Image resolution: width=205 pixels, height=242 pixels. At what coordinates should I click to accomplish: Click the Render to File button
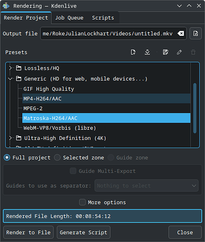[29, 232]
